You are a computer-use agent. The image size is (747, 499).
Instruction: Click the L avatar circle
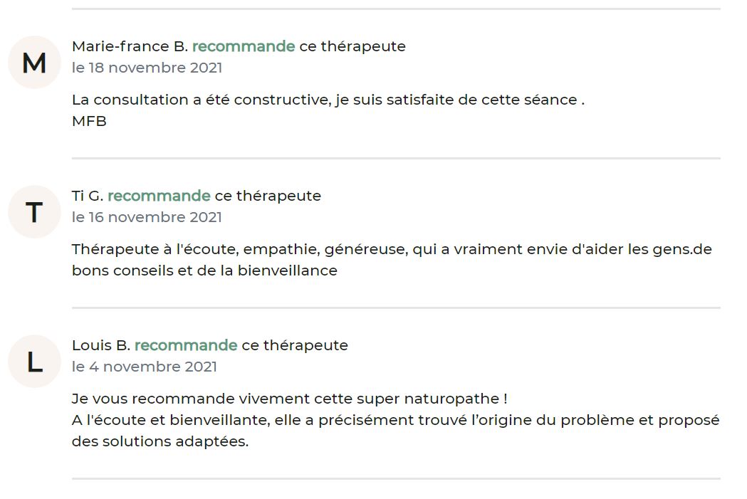pos(34,362)
